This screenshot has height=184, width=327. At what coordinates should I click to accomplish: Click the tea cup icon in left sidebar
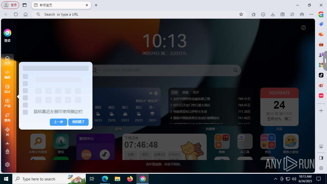click(7, 151)
